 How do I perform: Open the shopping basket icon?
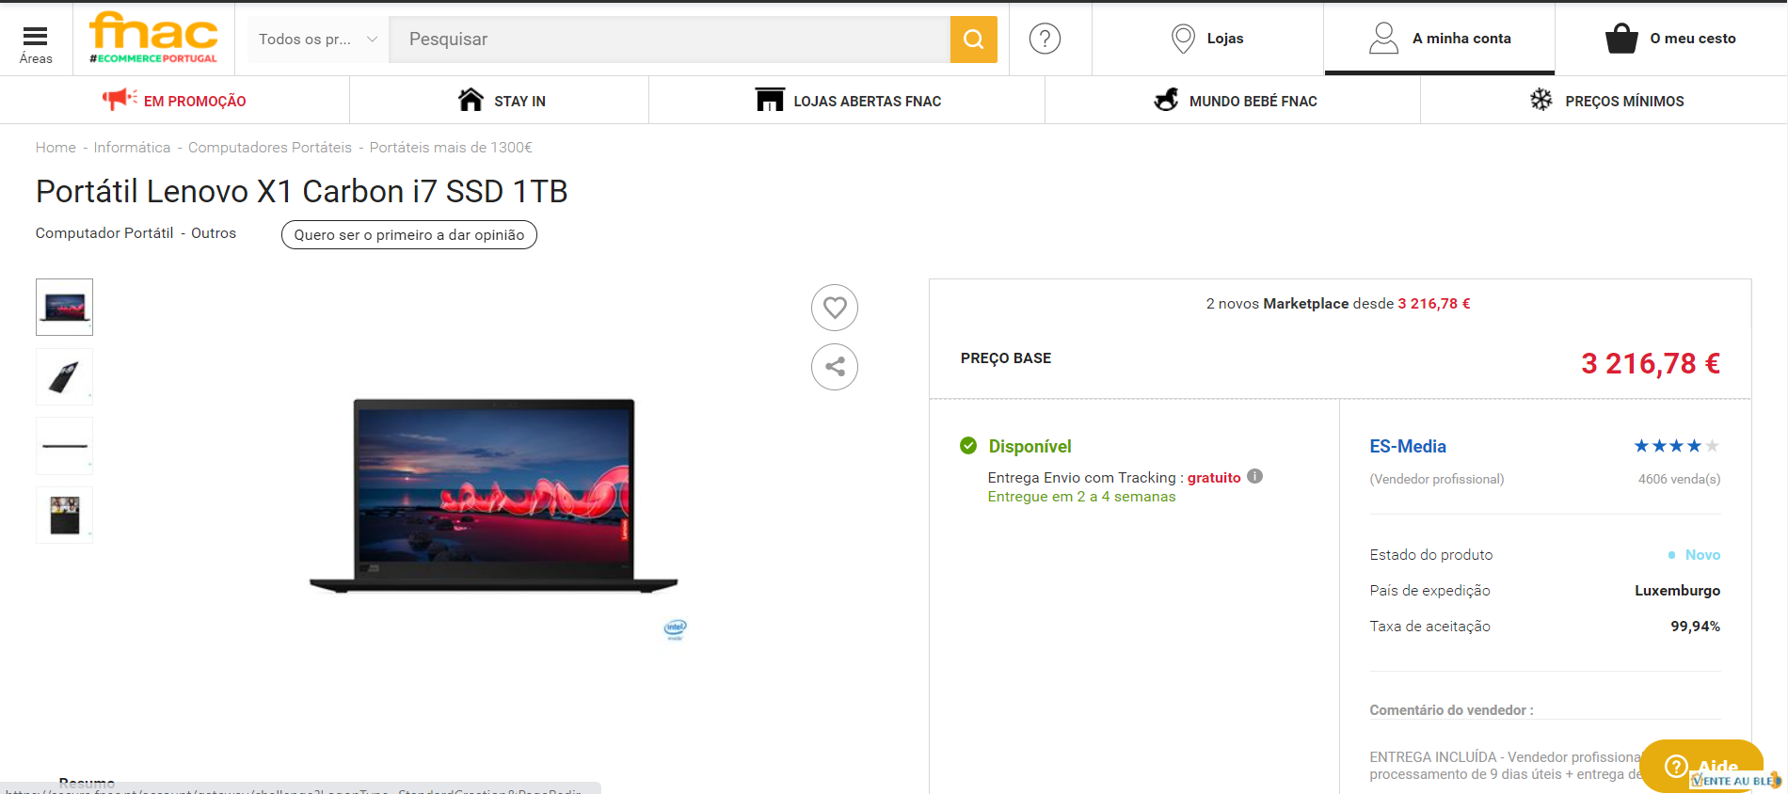[x=1621, y=39]
